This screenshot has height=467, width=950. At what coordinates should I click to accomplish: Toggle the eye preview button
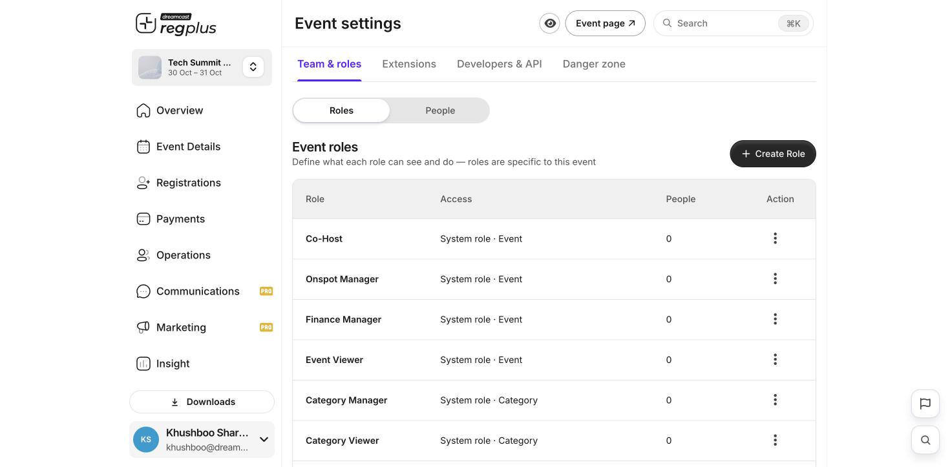550,23
